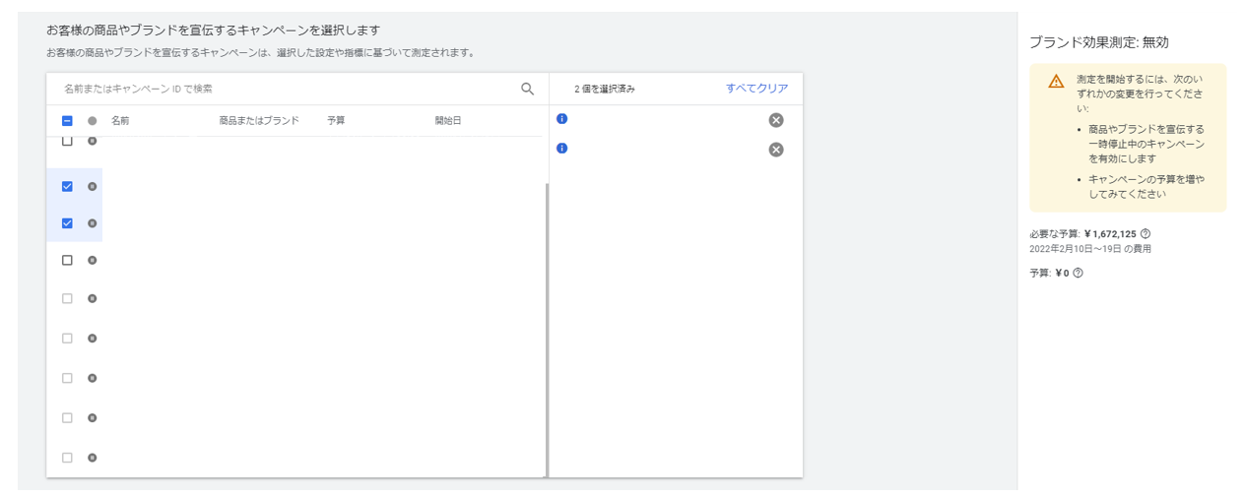Click the magnifier search icon
The width and height of the screenshot is (1245, 497).
(527, 89)
